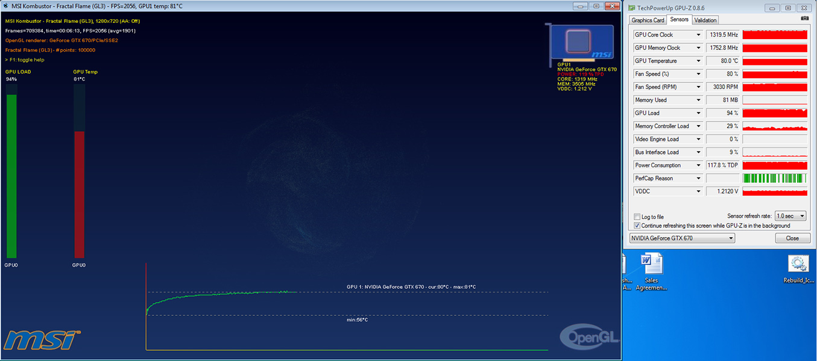Viewport: 817px width, 361px height.
Task: Click the GPU-Z title bar app icon
Action: point(631,8)
